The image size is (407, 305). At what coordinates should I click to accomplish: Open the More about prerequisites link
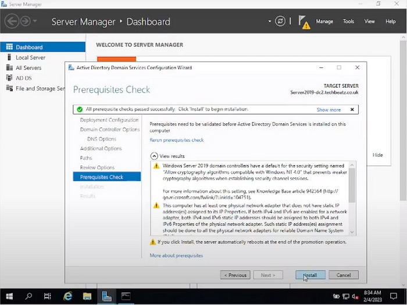(176, 256)
